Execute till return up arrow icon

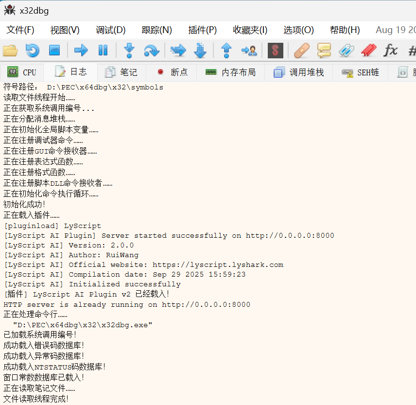click(226, 50)
